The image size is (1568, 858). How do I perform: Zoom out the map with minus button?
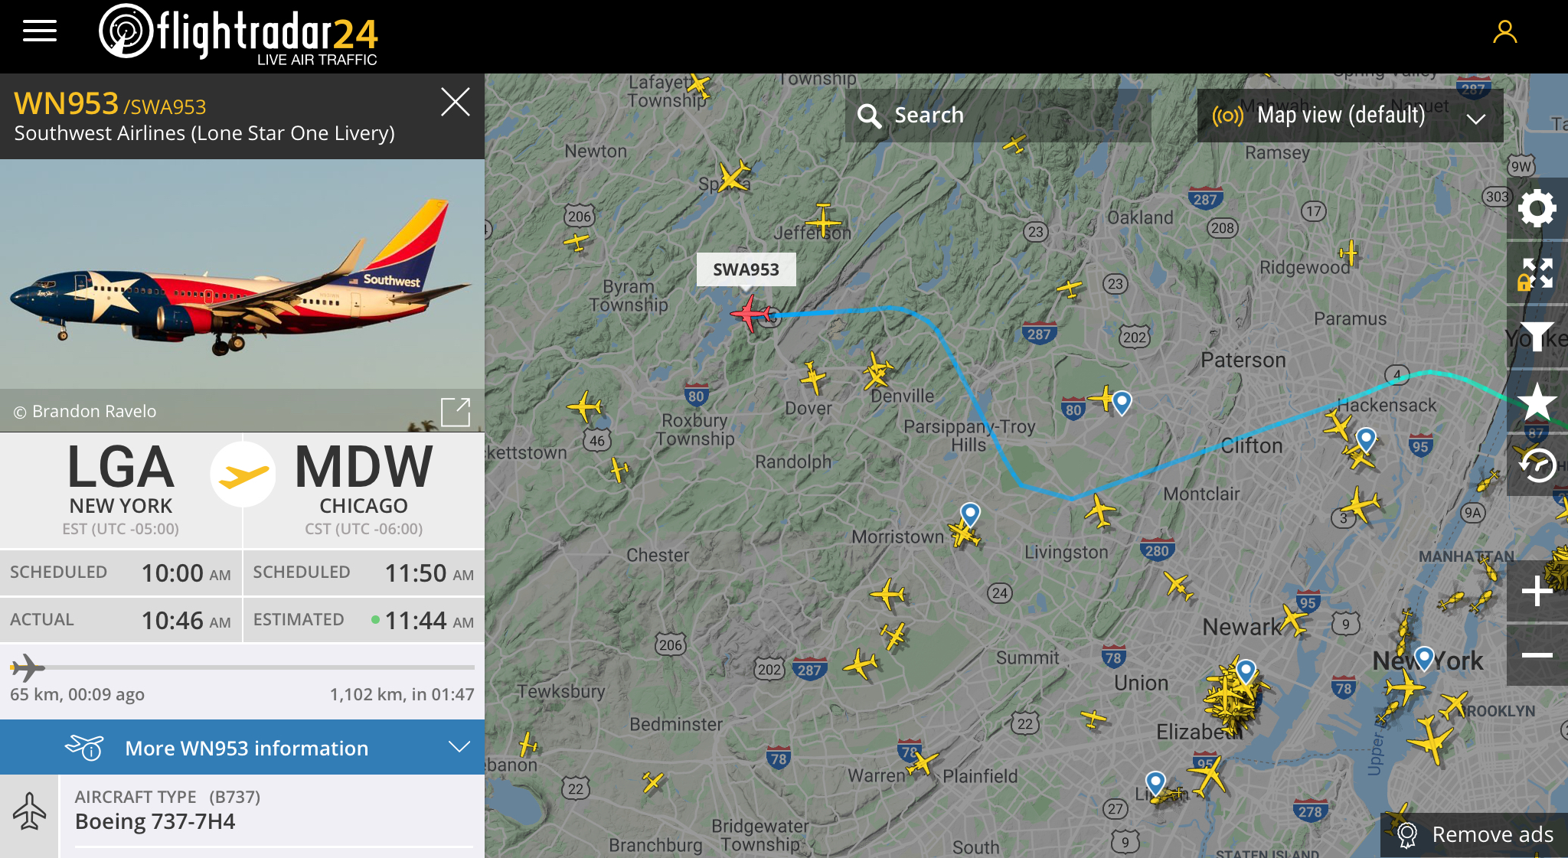point(1537,655)
